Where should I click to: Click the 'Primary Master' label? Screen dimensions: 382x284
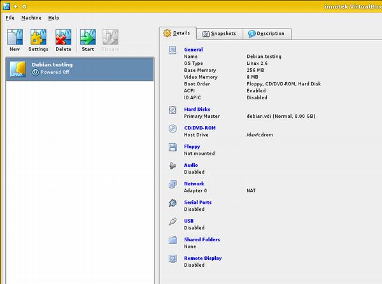[202, 116]
